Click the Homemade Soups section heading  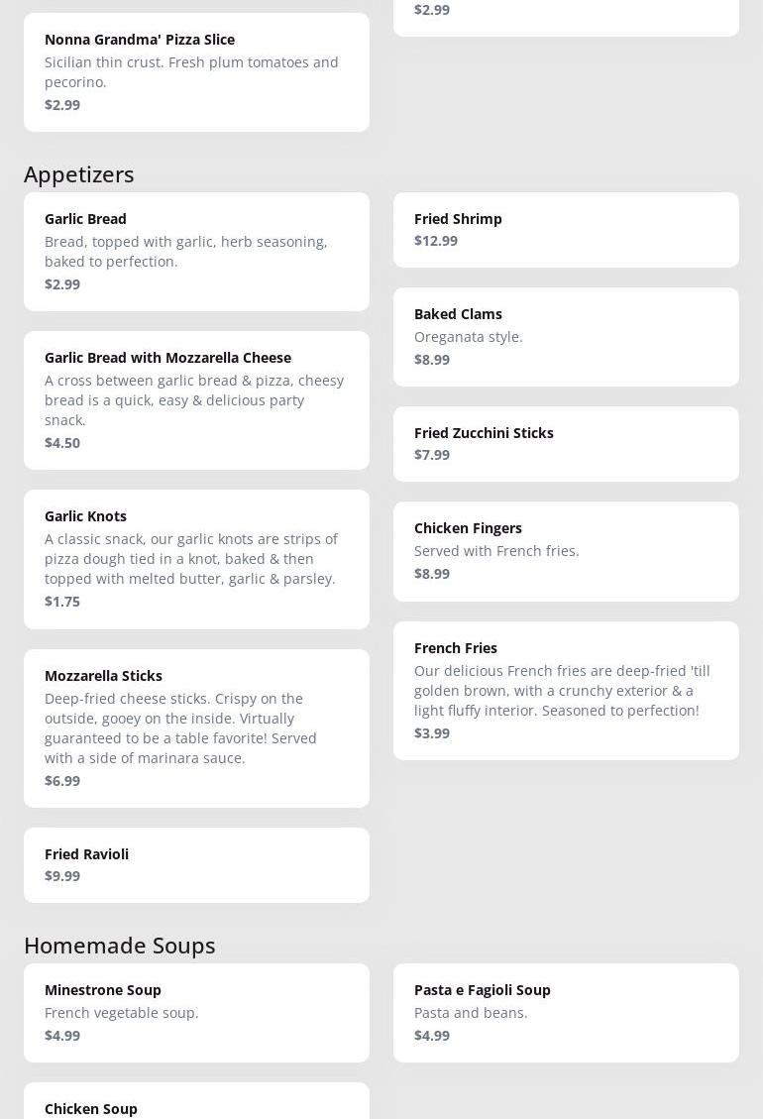pyautogui.click(x=120, y=946)
